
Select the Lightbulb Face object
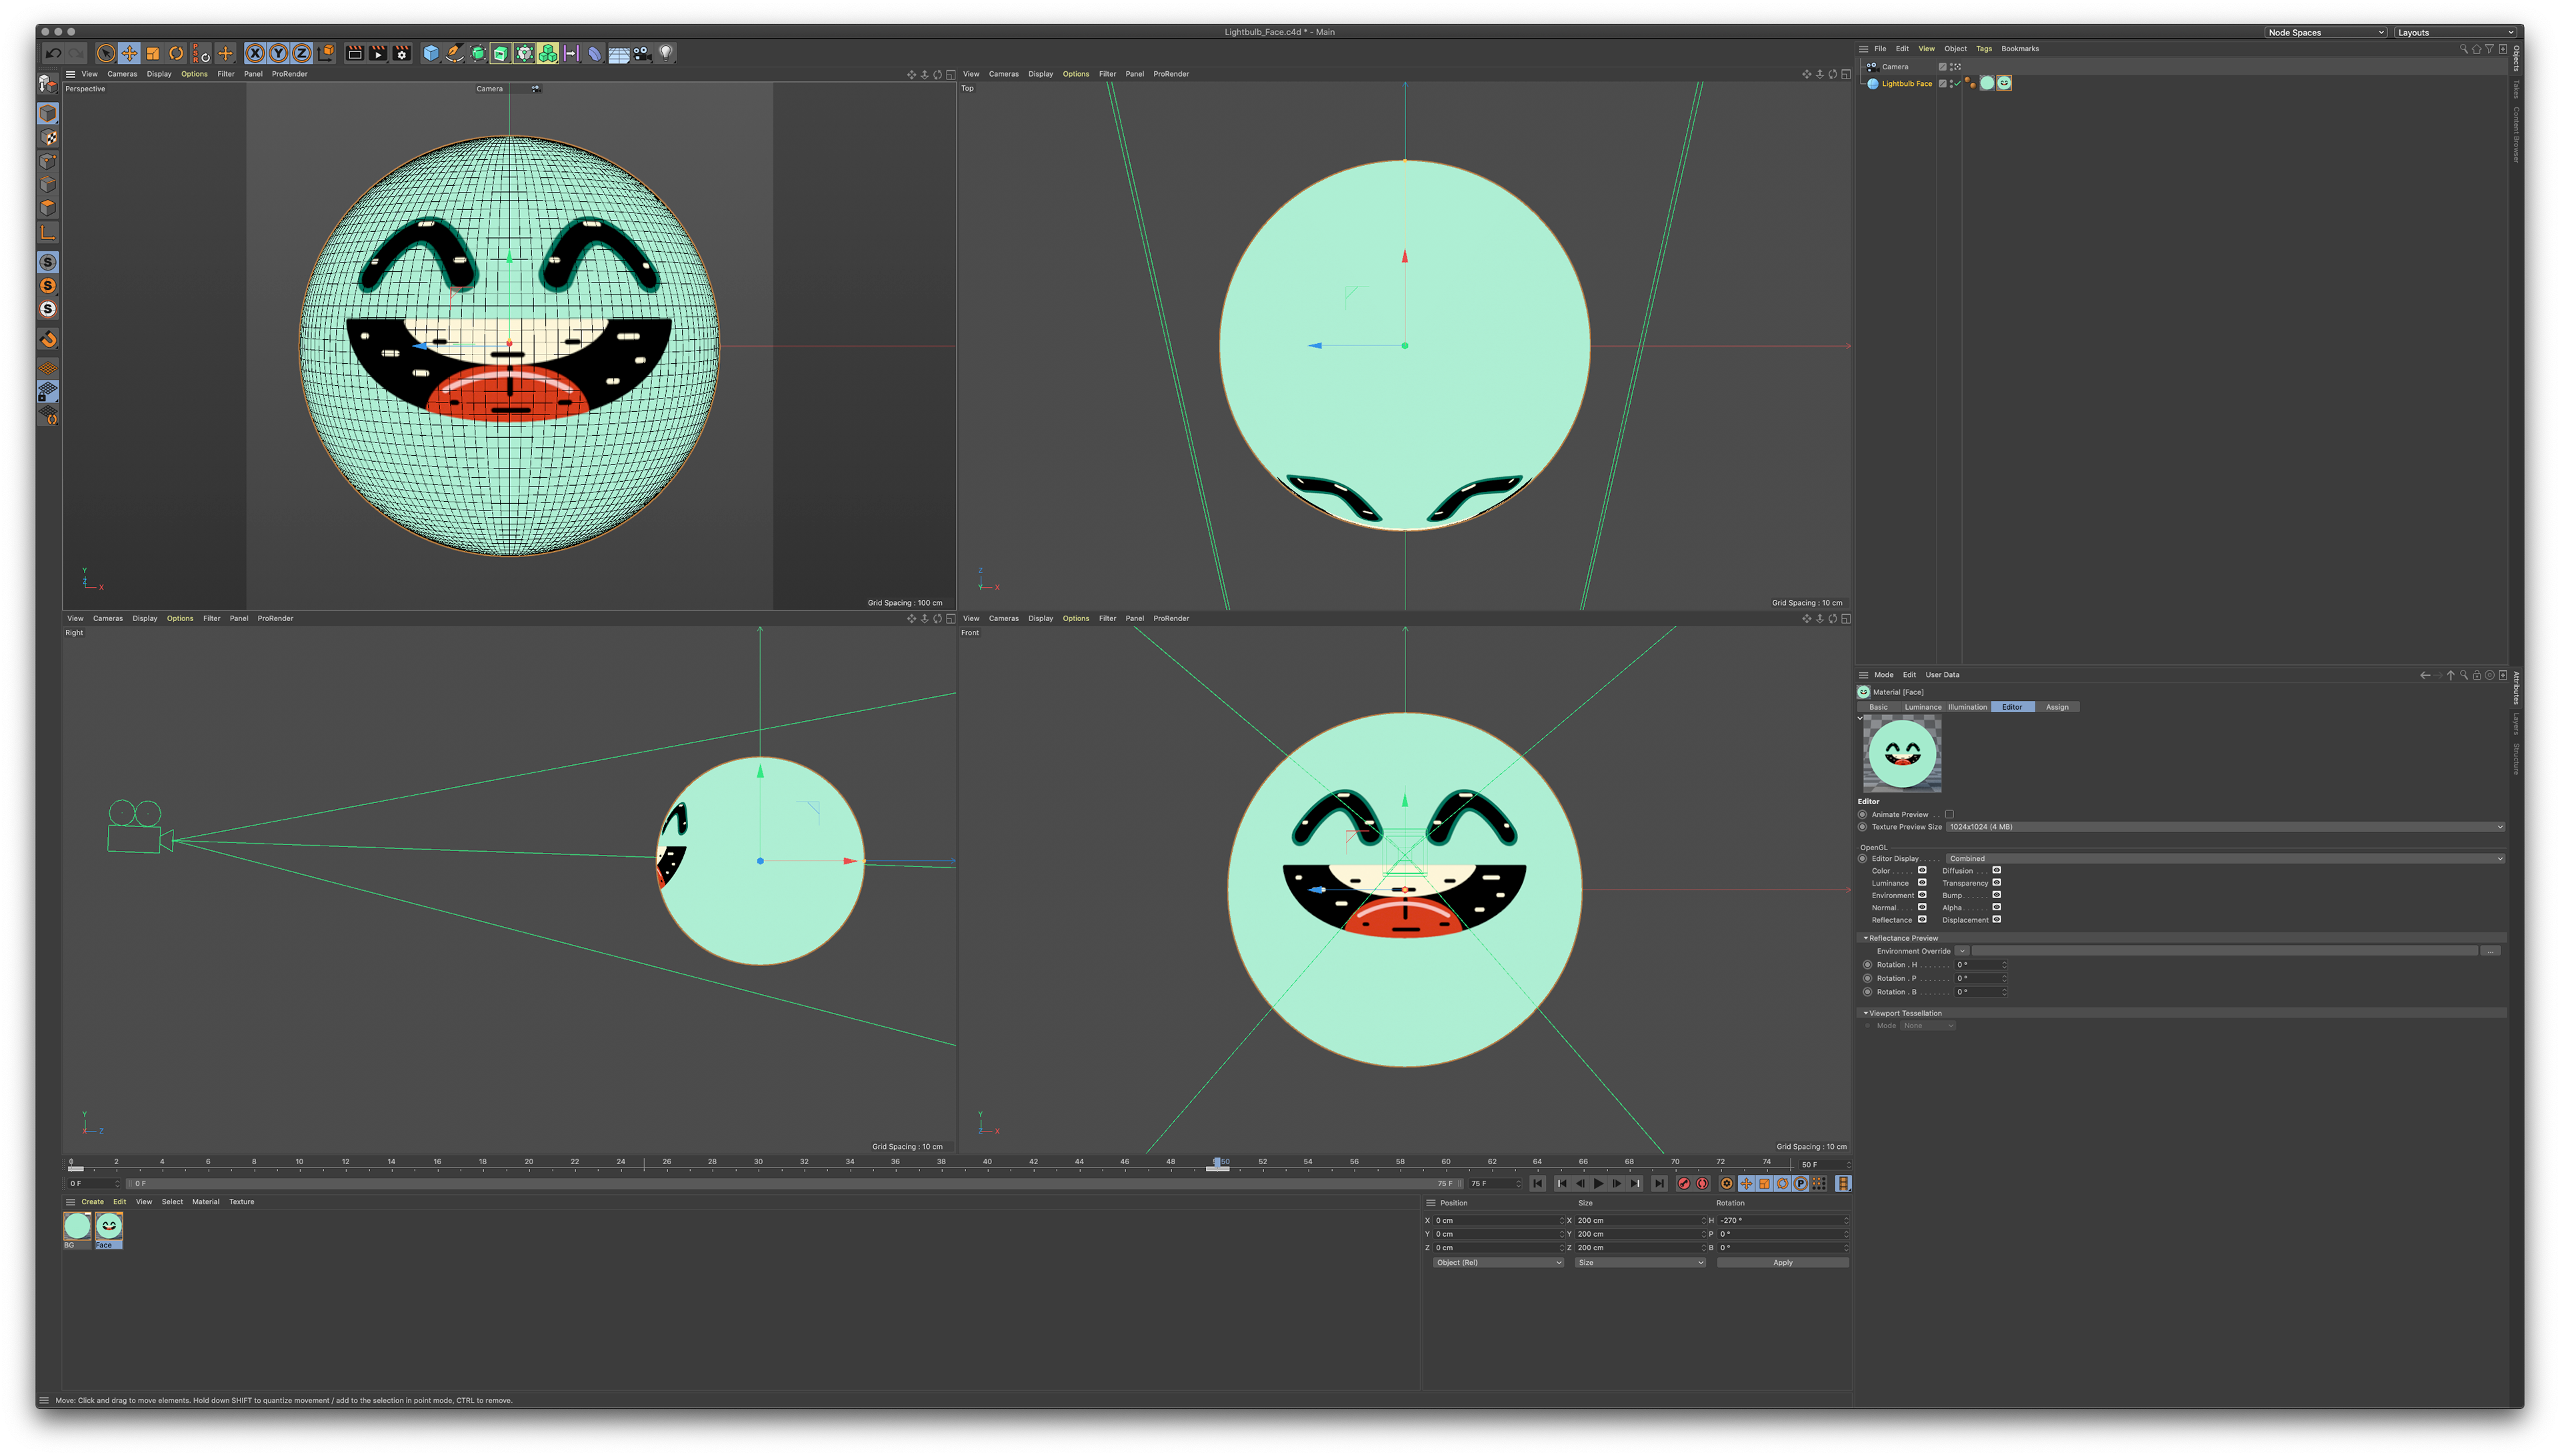1907,83
